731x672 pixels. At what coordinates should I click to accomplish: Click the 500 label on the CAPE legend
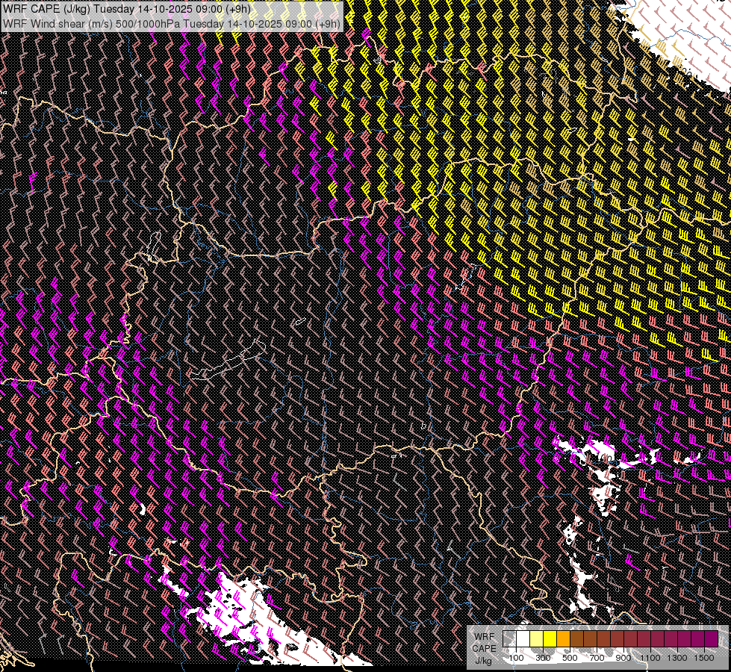coord(570,658)
